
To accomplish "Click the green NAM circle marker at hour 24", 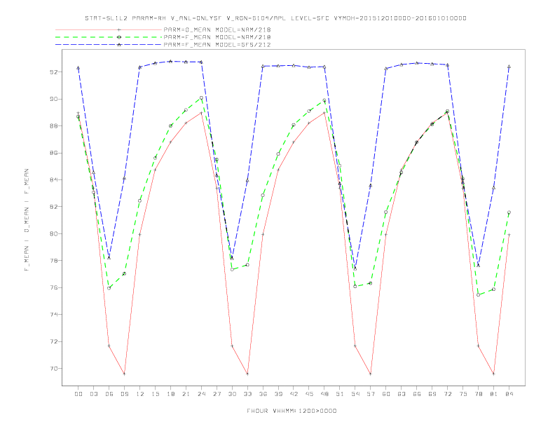I will [x=201, y=97].
